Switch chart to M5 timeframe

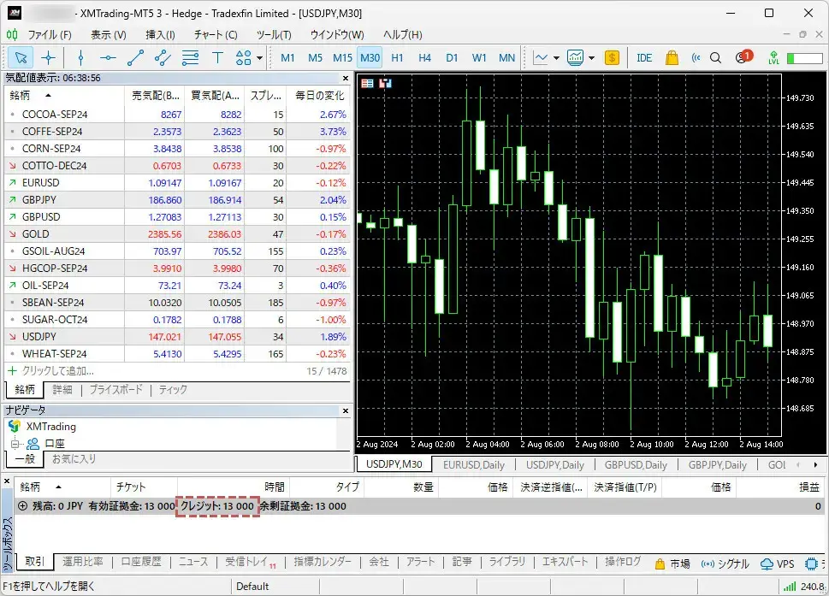click(x=315, y=57)
